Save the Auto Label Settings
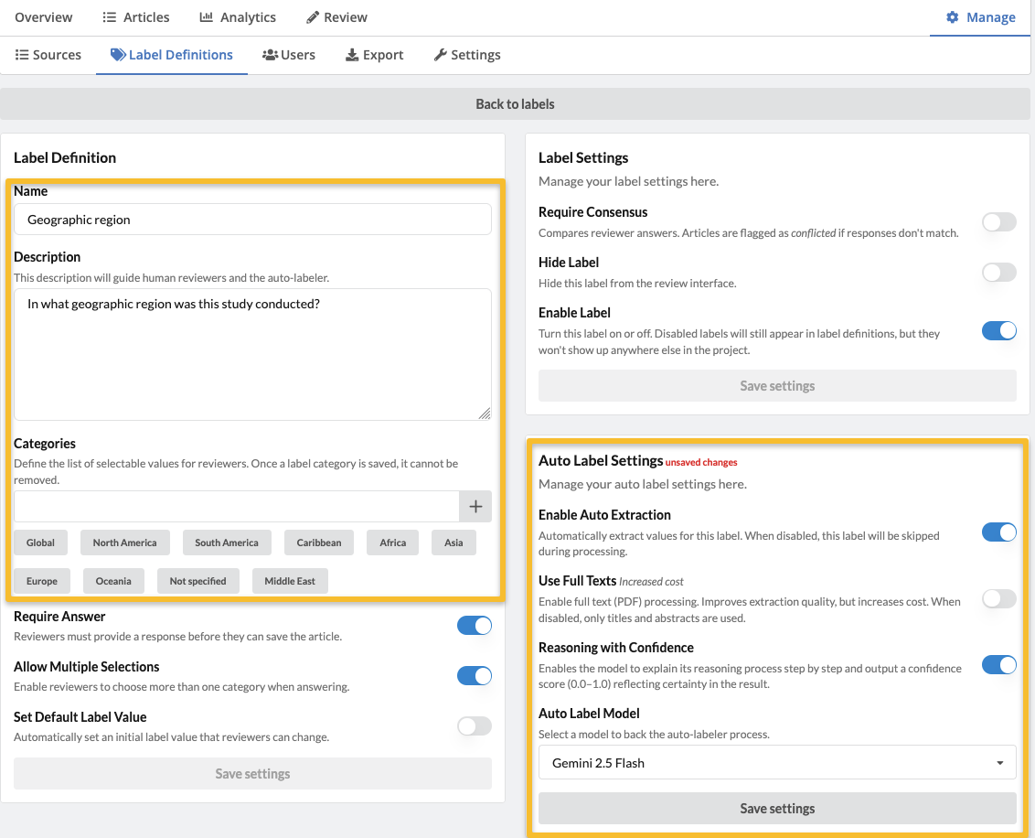Screen dimensions: 1035x838 777,809
